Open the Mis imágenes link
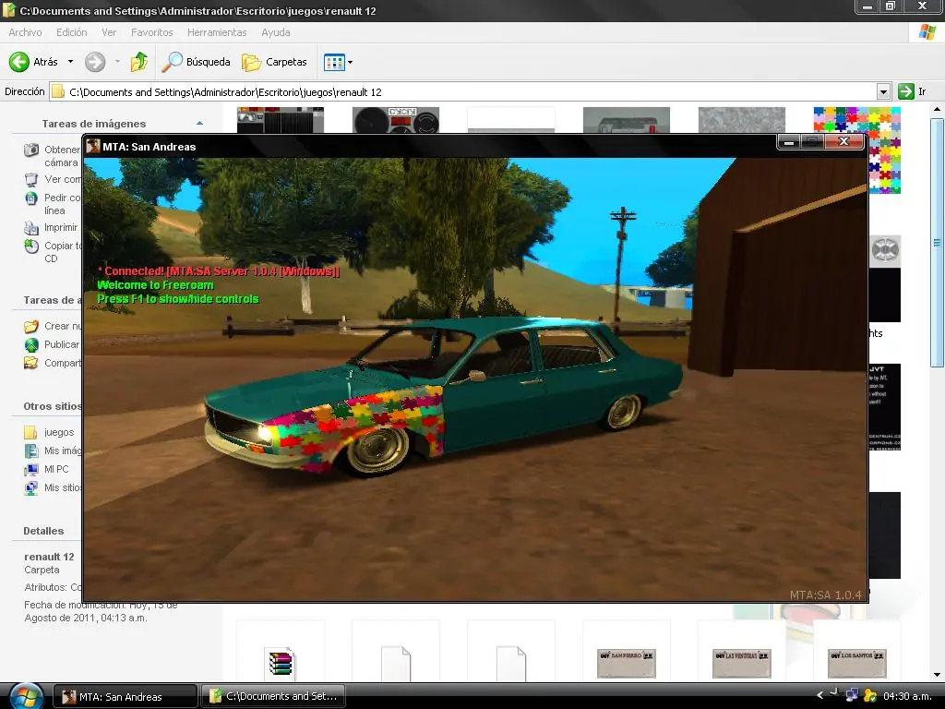The width and height of the screenshot is (945, 709). pyautogui.click(x=62, y=451)
